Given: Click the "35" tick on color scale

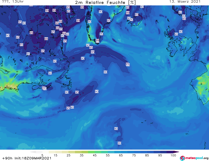Looking at the screenshot, I should coord(82,155).
